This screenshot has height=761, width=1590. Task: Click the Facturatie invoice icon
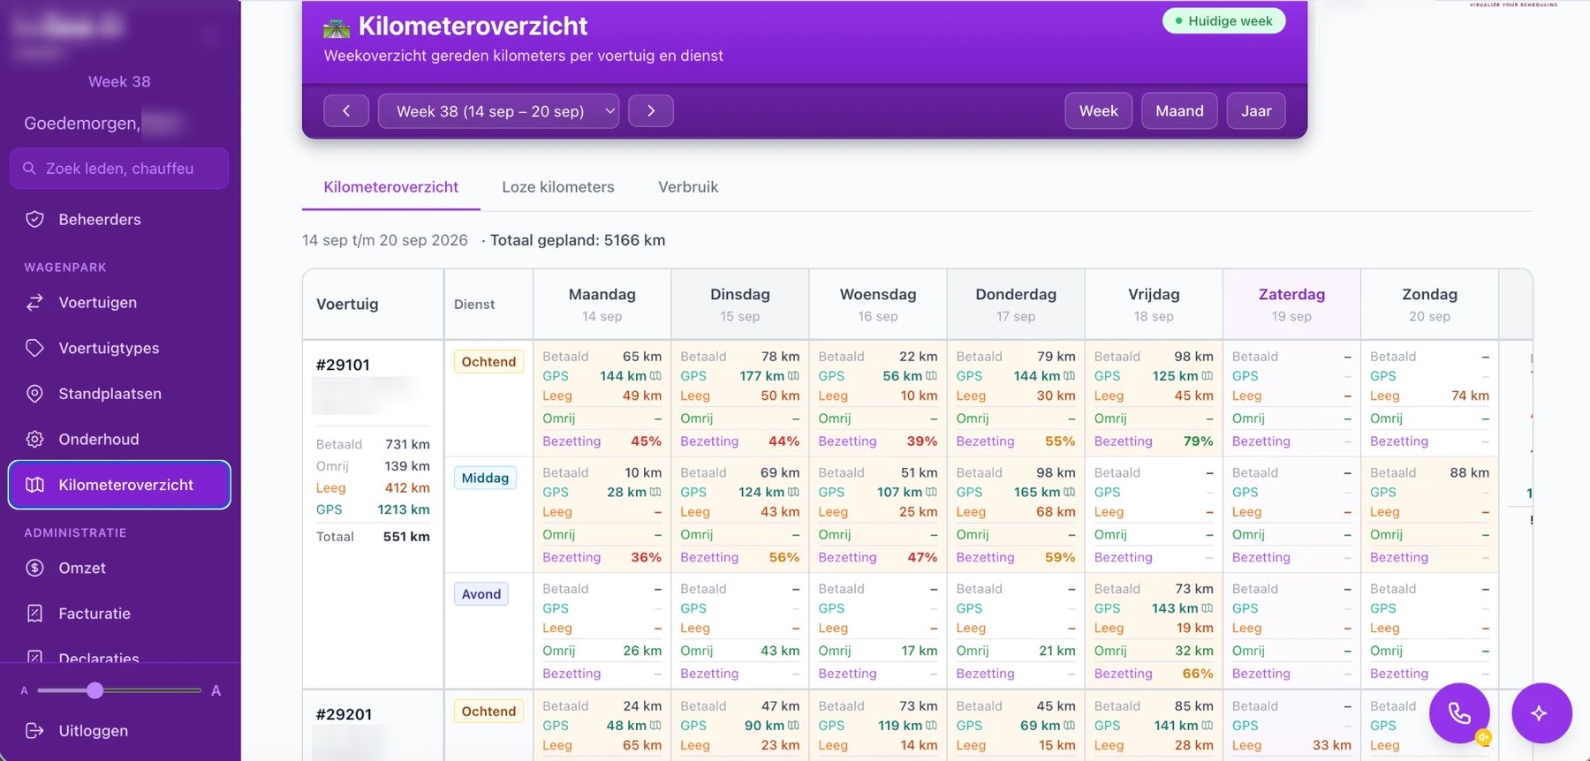click(x=34, y=614)
